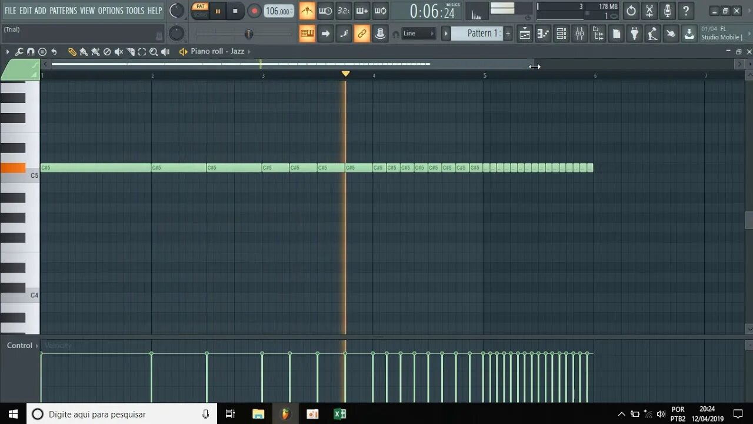Open the Piano roll - Jazz channel dropdown
753x424 pixels.
pyautogui.click(x=217, y=52)
